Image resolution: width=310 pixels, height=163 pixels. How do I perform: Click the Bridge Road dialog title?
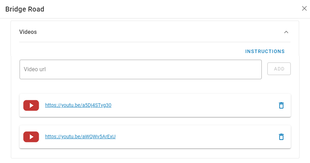coord(25,9)
